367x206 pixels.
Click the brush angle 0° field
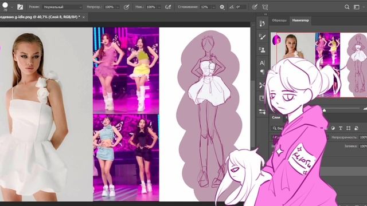point(241,7)
